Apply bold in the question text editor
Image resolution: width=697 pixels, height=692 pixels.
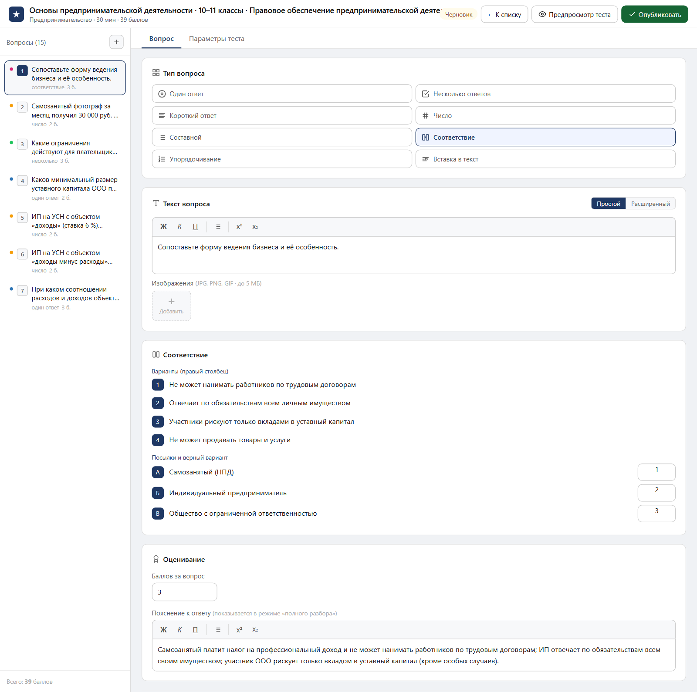coord(163,227)
